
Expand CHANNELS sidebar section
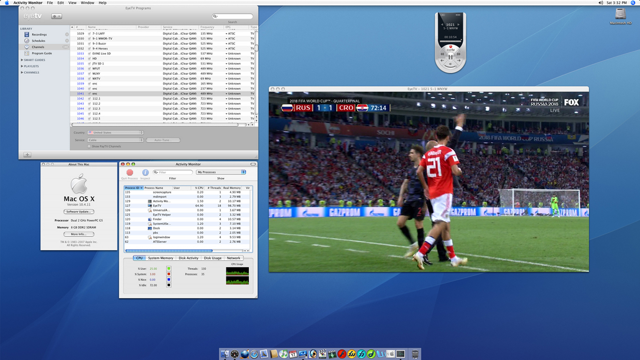pos(22,72)
